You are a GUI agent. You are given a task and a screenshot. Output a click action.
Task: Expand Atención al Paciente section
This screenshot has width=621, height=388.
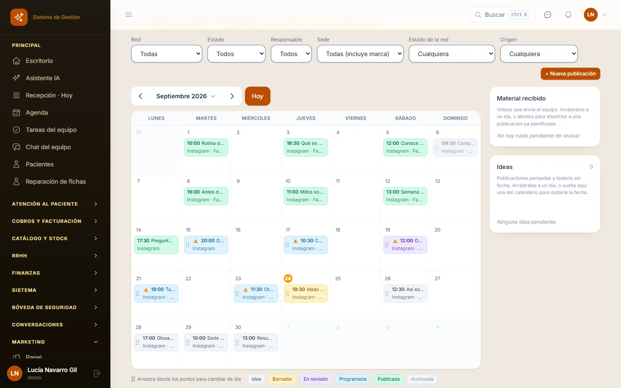[55, 204]
